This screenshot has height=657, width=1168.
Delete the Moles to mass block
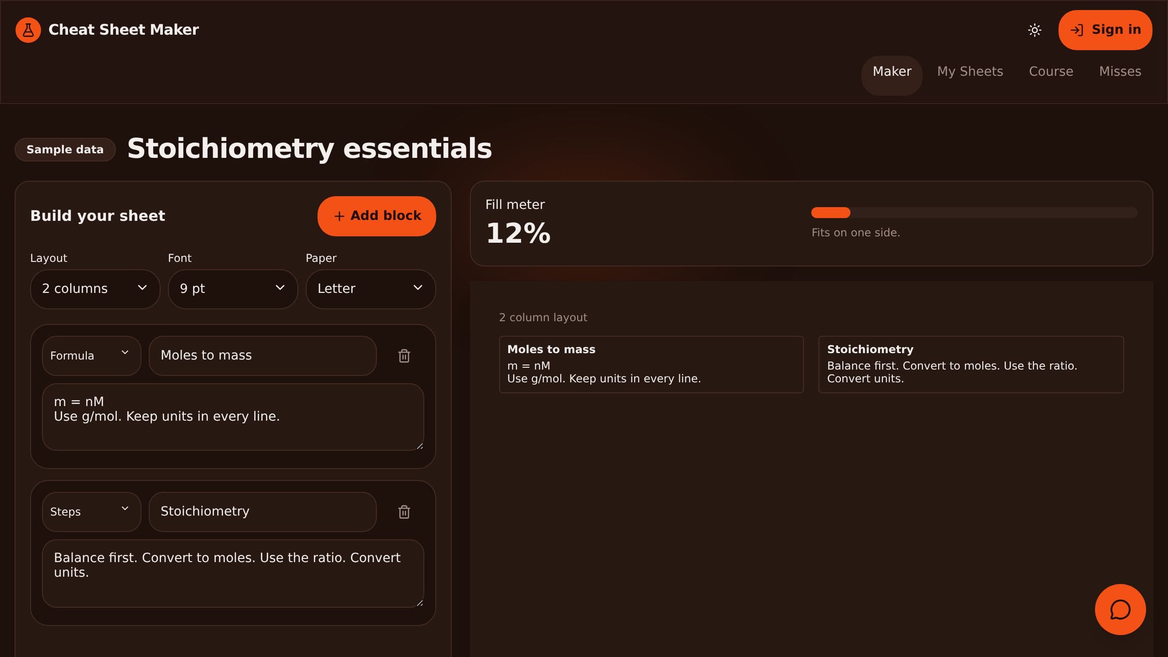404,356
